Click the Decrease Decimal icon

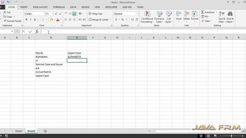137,20
